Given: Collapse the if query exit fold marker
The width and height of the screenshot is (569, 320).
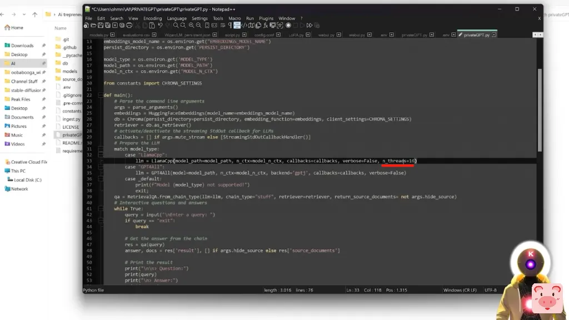Looking at the screenshot, I should click(x=100, y=221).
